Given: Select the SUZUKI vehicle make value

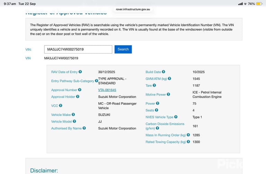Looking at the screenshot, I should point(104,115).
